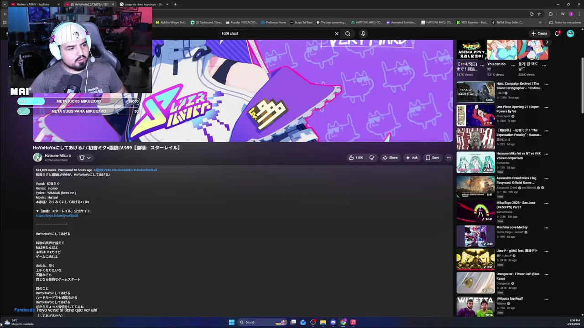The width and height of the screenshot is (584, 328).
Task: Open the Hatsune Miku channel avatar
Action: pyautogui.click(x=37, y=157)
